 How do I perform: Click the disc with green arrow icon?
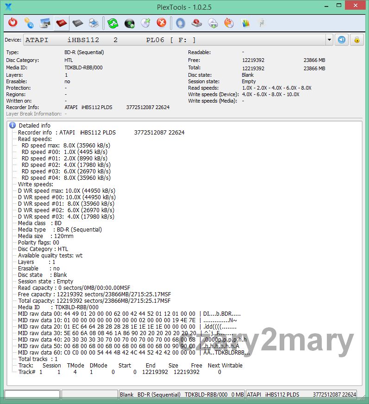click(145, 23)
